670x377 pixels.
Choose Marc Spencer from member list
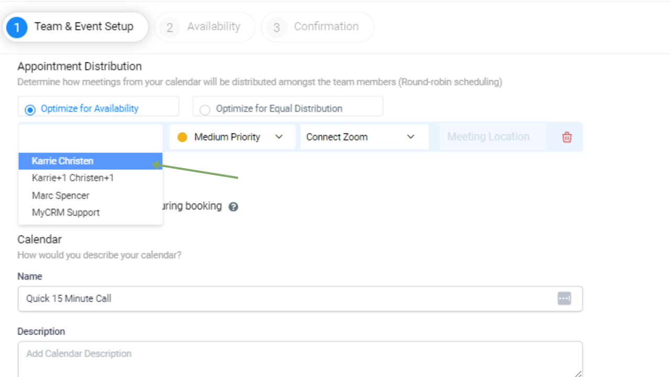[x=91, y=195]
